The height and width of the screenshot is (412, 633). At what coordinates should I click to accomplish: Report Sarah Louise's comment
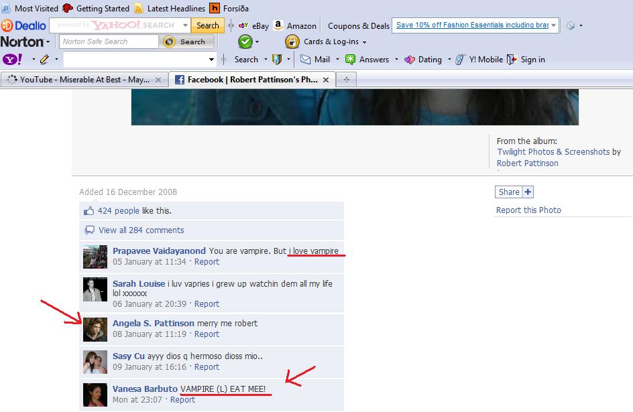(207, 304)
